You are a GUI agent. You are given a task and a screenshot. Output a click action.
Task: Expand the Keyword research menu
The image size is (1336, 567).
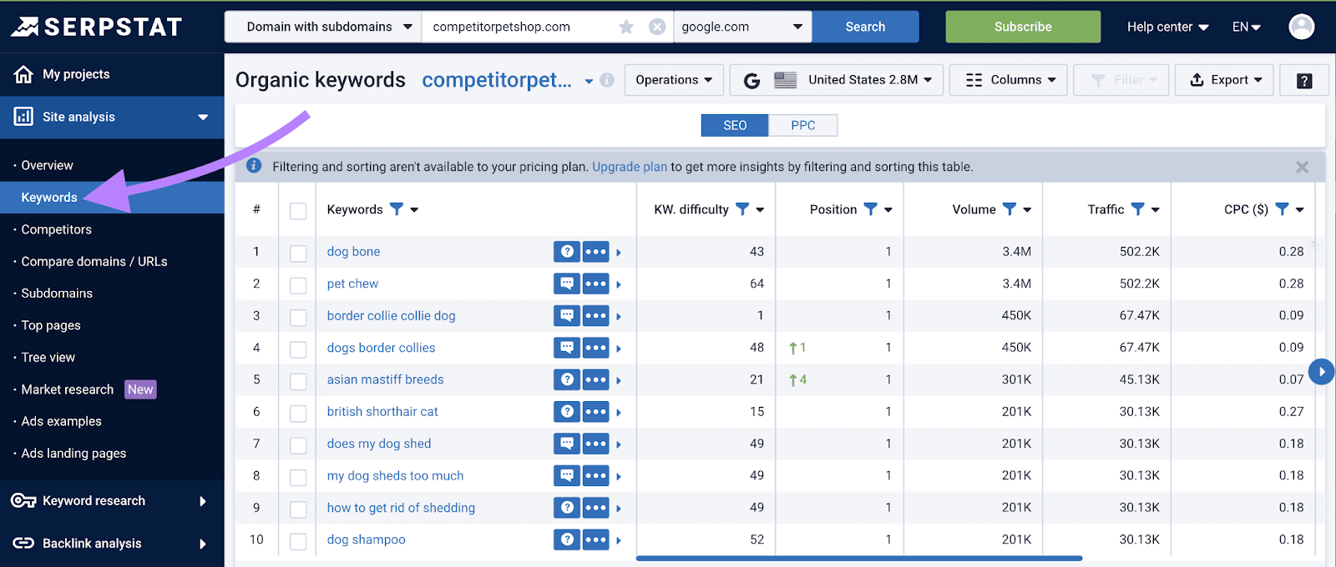pos(112,501)
